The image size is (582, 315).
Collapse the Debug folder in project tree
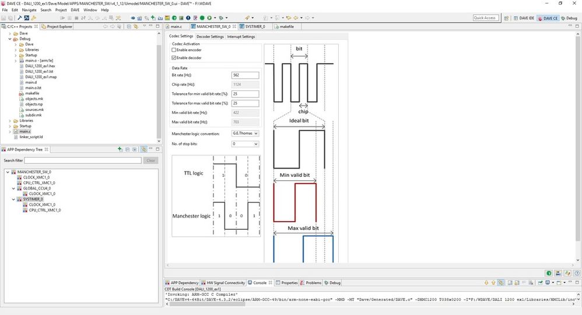coord(10,38)
